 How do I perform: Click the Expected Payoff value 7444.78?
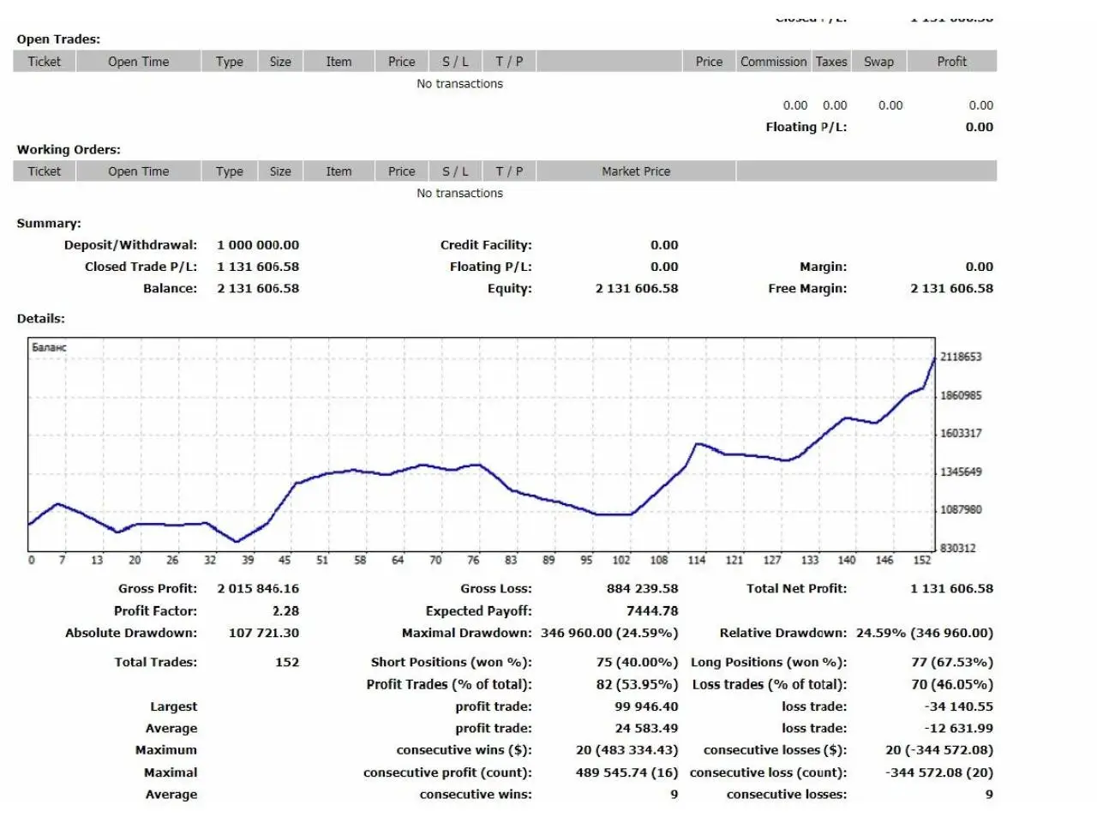click(651, 611)
